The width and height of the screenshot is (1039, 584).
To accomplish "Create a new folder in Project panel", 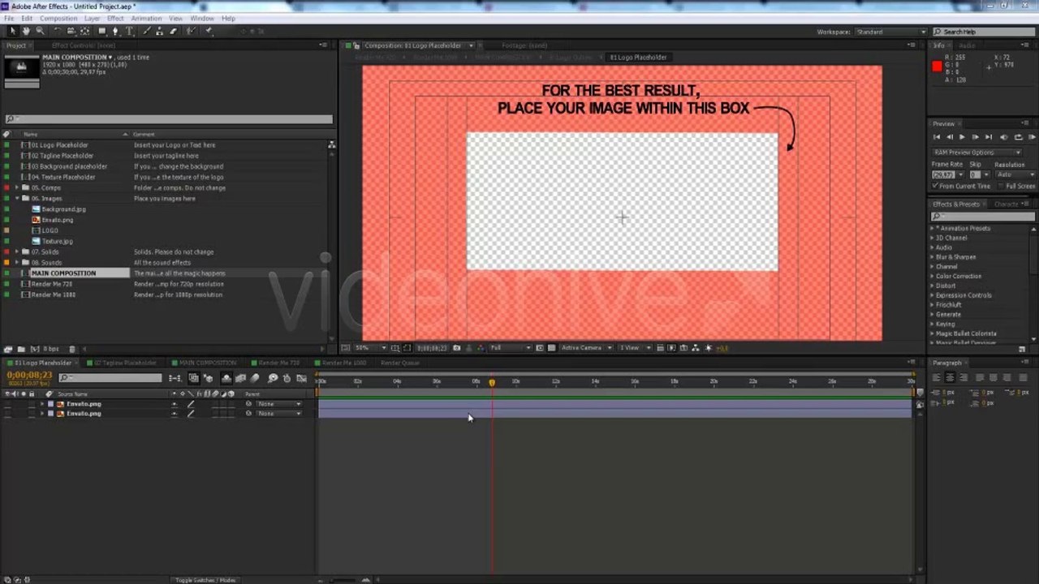I will (21, 349).
